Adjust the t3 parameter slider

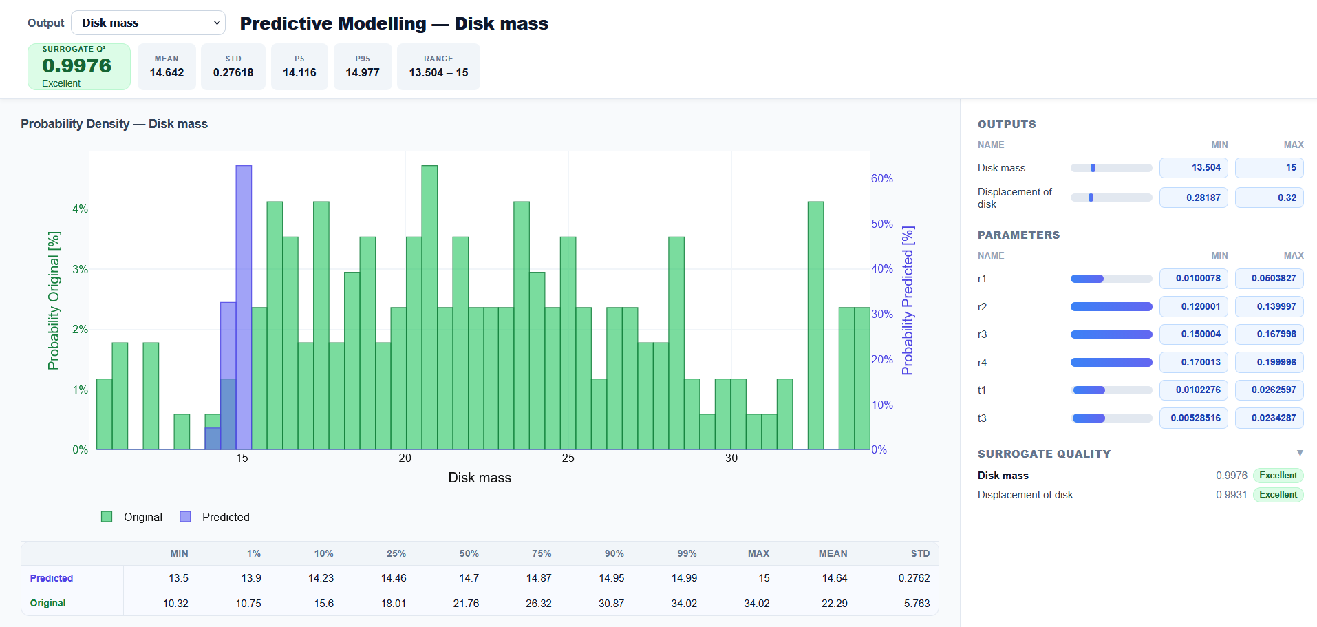[1111, 418]
